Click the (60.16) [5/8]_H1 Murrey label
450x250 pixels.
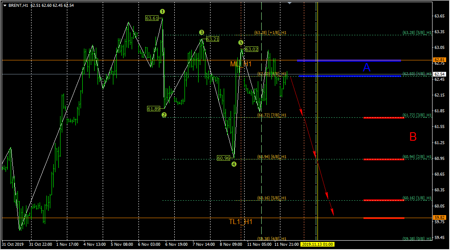[272, 198]
